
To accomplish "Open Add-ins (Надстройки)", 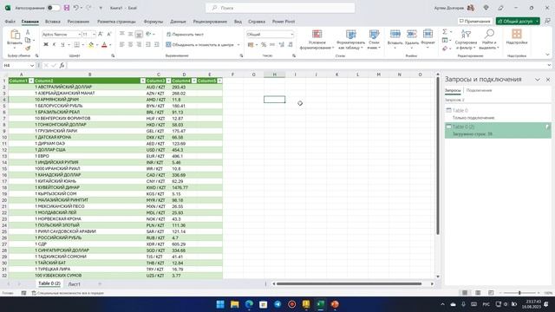I will [x=517, y=37].
